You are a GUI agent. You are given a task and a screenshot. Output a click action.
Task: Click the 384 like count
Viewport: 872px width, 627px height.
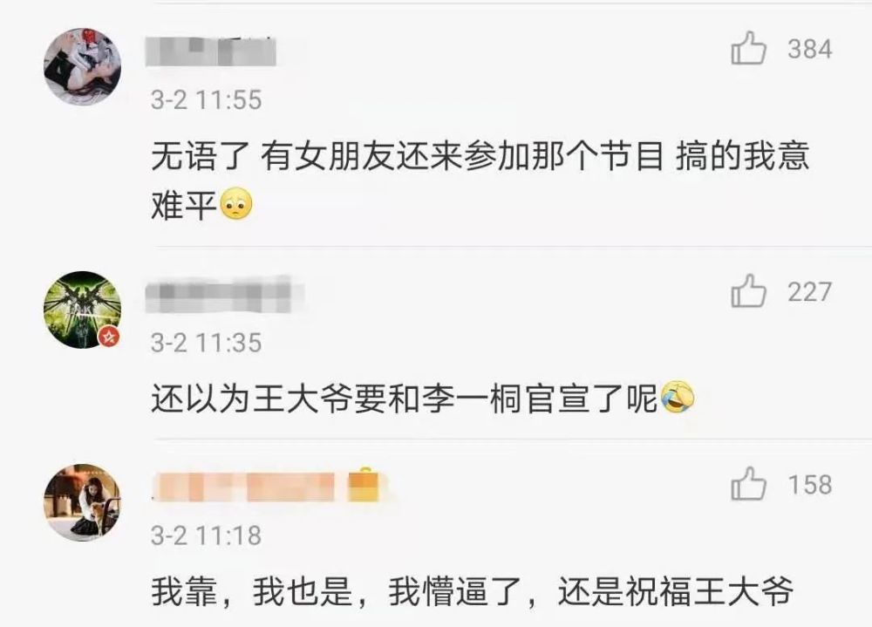(810, 49)
